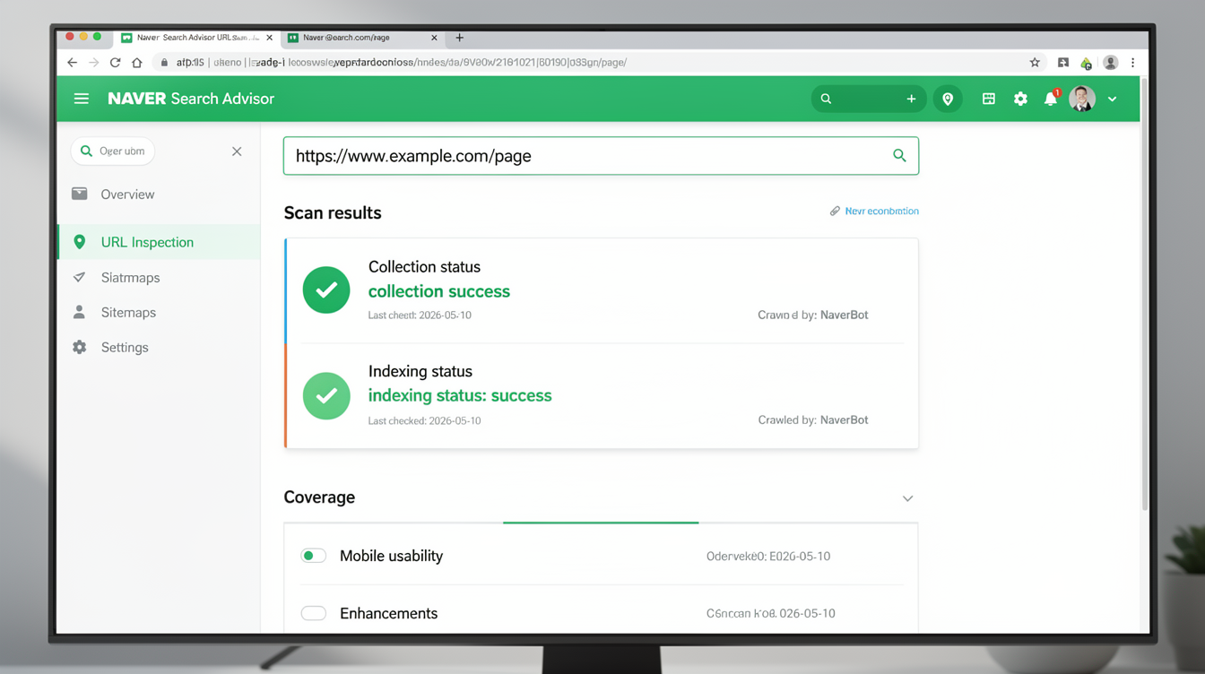Click the 'Scan results' heading
Image resolution: width=1205 pixels, height=674 pixels.
tap(333, 213)
